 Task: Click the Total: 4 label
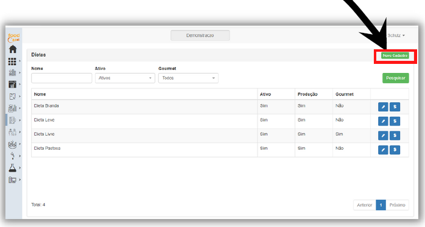38,204
